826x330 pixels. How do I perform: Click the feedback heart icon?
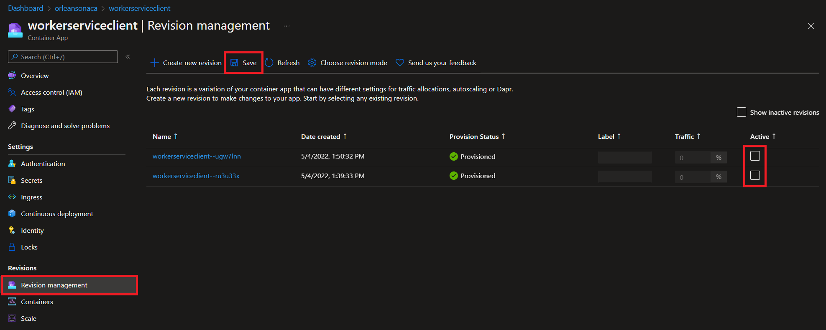tap(400, 63)
